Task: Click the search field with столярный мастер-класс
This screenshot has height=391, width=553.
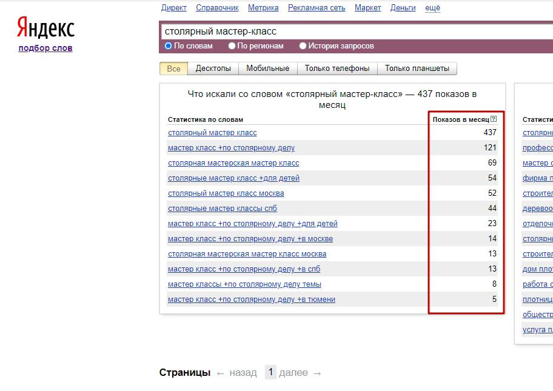Action: pyautogui.click(x=356, y=32)
